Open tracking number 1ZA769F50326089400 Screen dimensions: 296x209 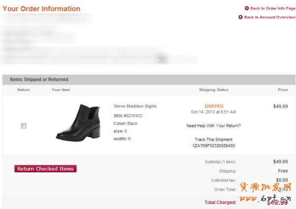214,146
